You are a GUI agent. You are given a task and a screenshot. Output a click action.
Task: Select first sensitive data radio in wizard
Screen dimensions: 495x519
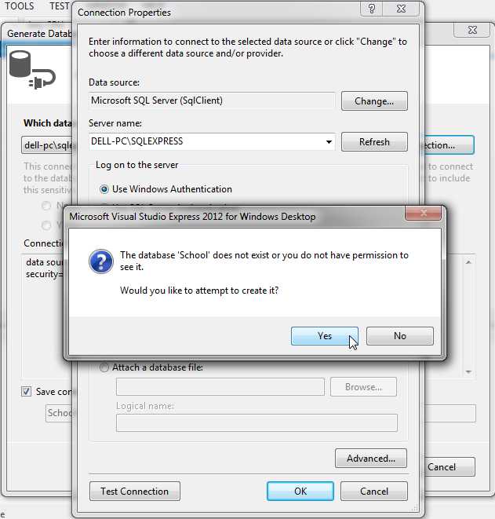click(x=46, y=206)
